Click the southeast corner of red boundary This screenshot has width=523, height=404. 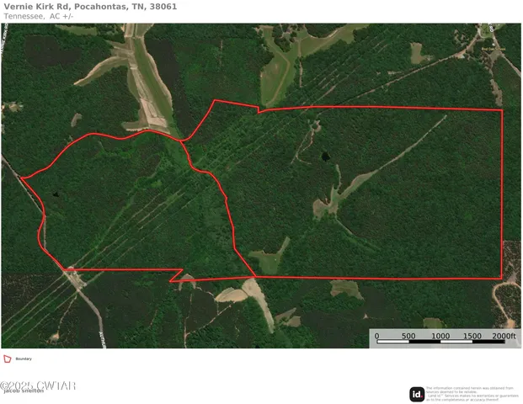(502, 279)
